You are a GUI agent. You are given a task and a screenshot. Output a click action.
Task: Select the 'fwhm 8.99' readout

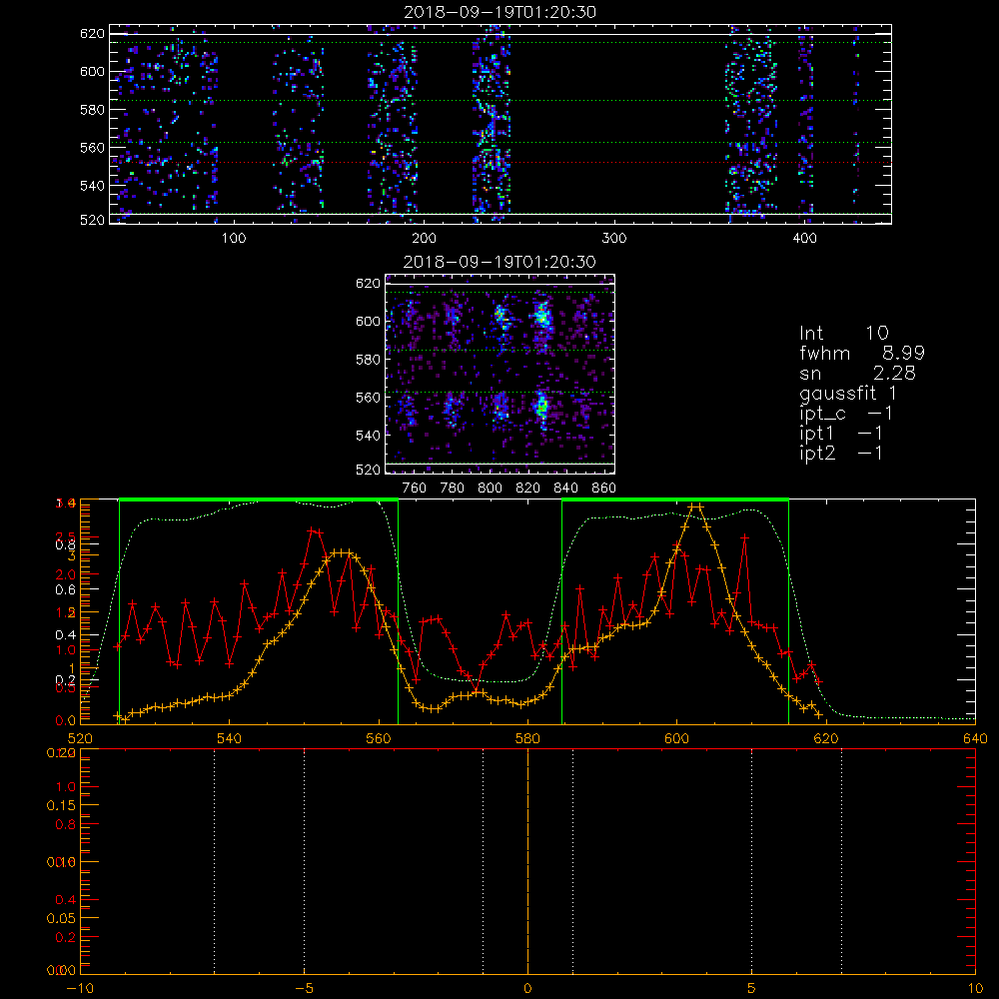coord(862,353)
